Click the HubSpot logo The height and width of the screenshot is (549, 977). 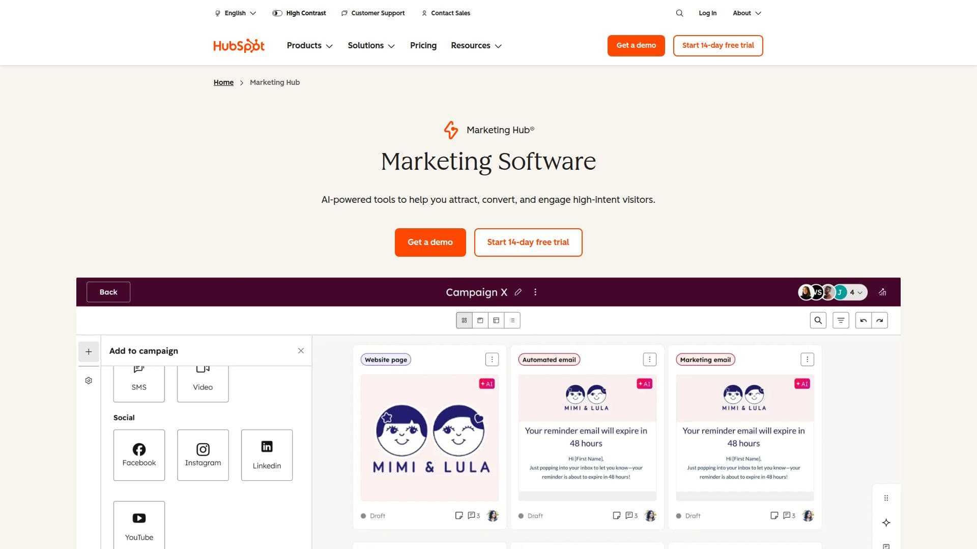click(239, 46)
